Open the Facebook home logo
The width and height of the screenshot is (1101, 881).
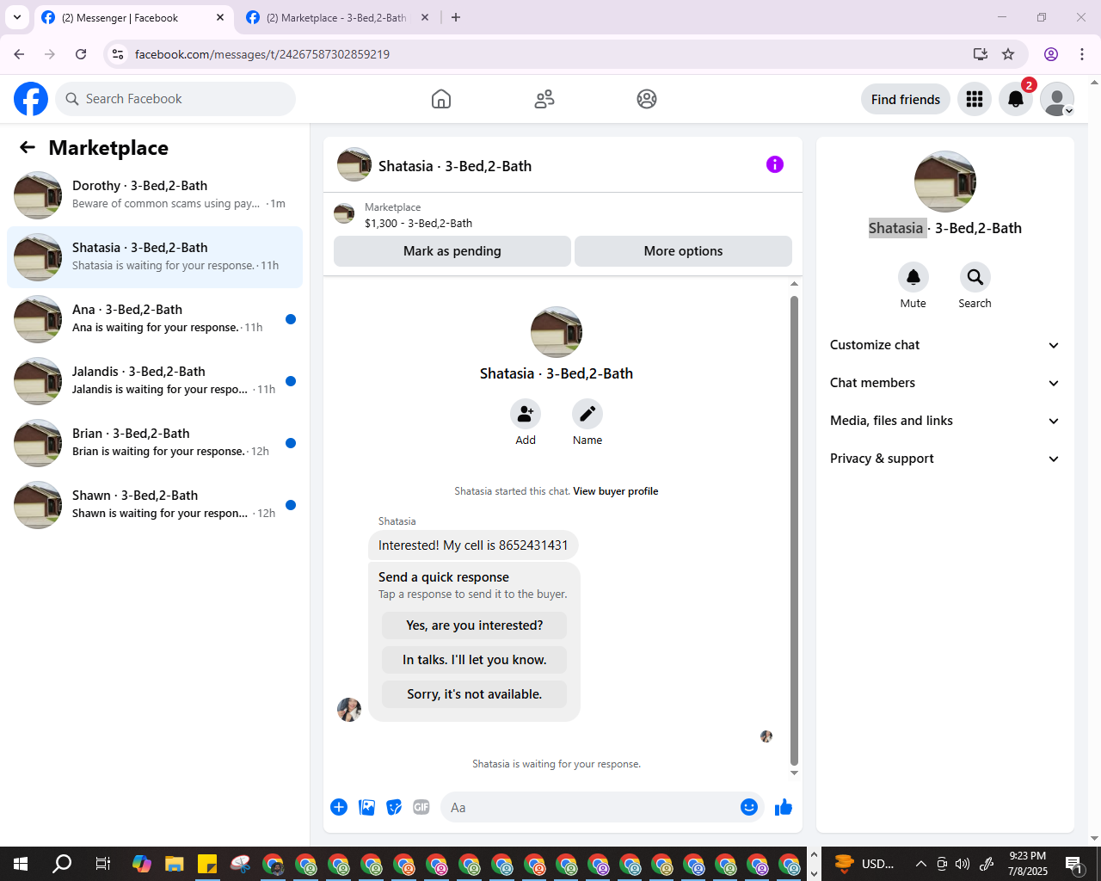[x=31, y=99]
